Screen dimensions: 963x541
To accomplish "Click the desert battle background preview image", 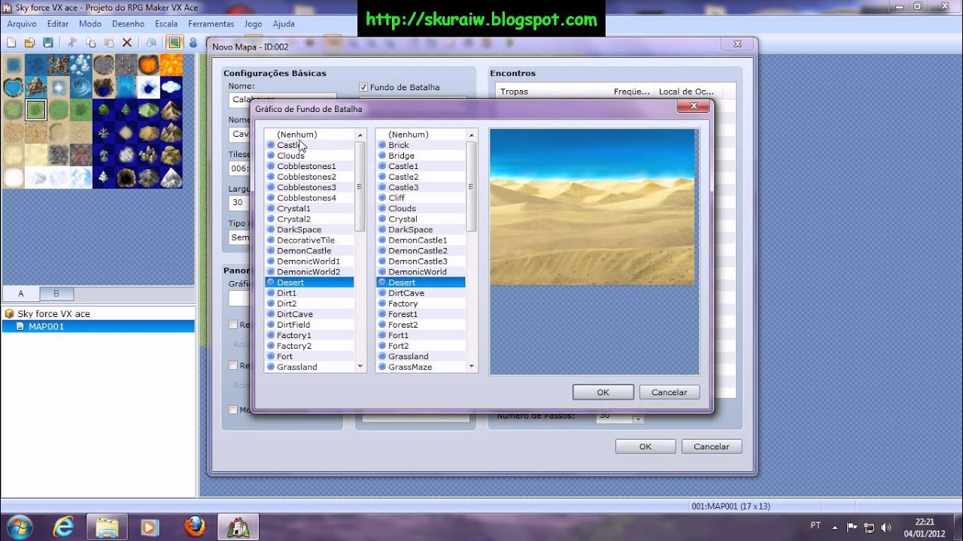I will pyautogui.click(x=592, y=207).
